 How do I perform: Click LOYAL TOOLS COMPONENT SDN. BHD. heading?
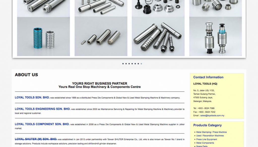42,124
